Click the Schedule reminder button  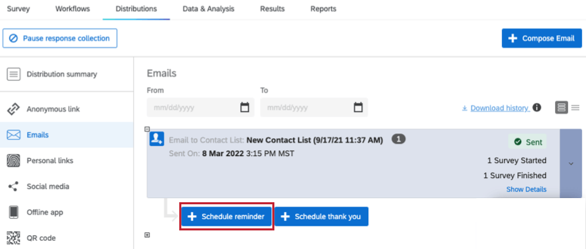click(227, 217)
